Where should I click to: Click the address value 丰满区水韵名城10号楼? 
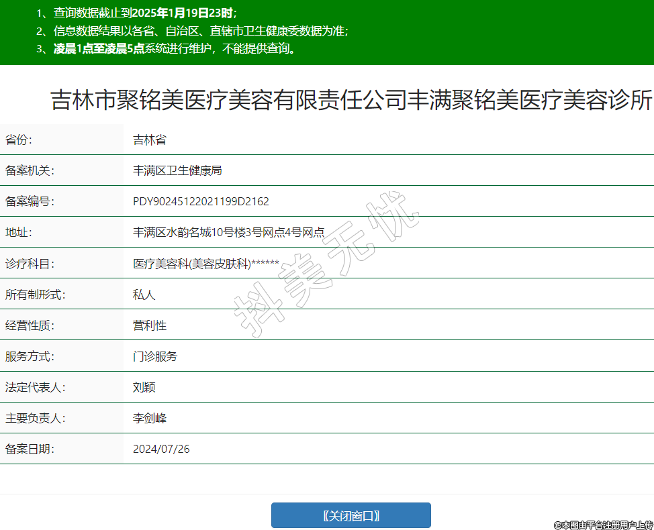pos(228,232)
